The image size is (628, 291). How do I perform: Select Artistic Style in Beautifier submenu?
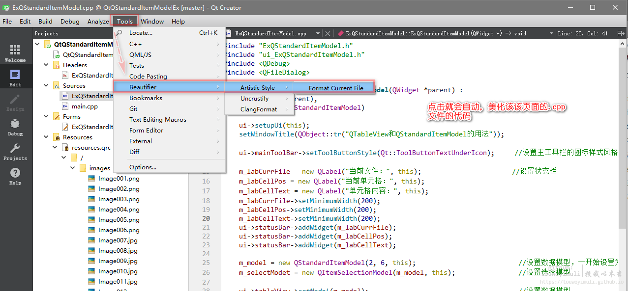click(x=259, y=88)
